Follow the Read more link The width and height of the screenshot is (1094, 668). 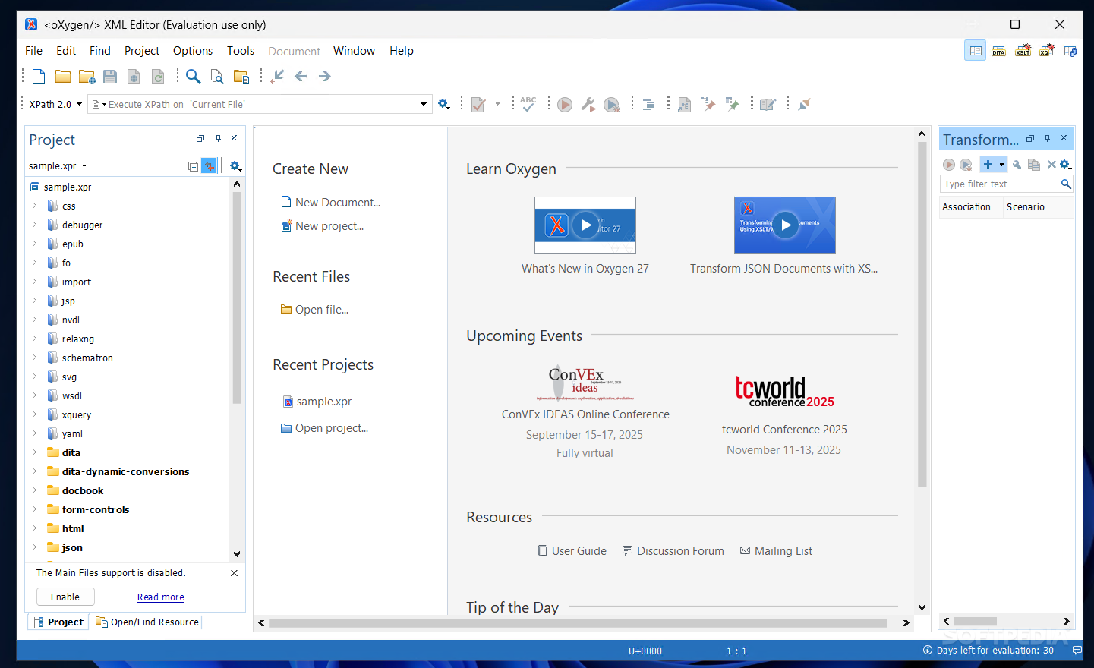pos(160,597)
